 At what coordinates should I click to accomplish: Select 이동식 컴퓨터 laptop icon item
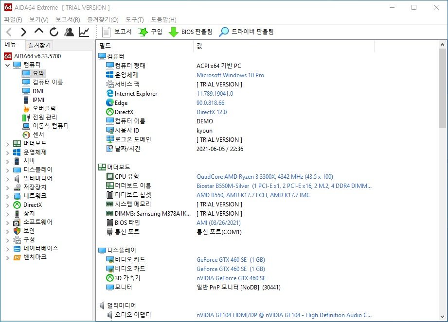point(26,126)
